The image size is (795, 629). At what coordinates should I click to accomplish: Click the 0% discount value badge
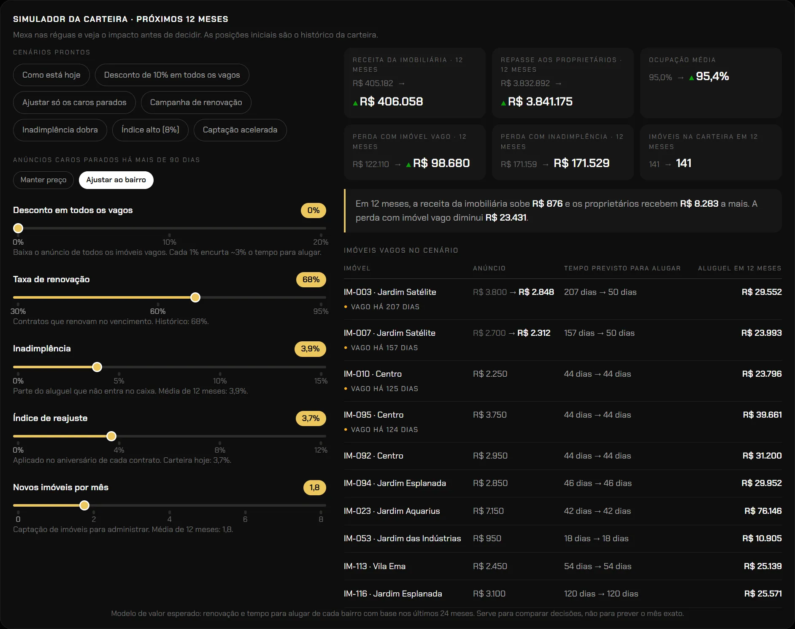313,211
